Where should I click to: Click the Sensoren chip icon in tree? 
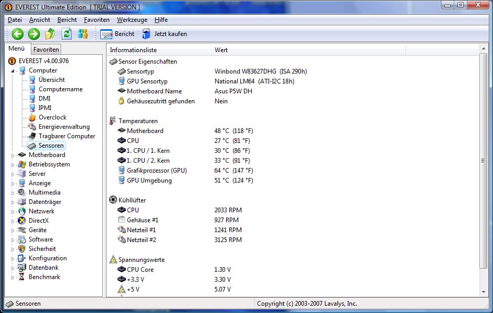point(32,146)
